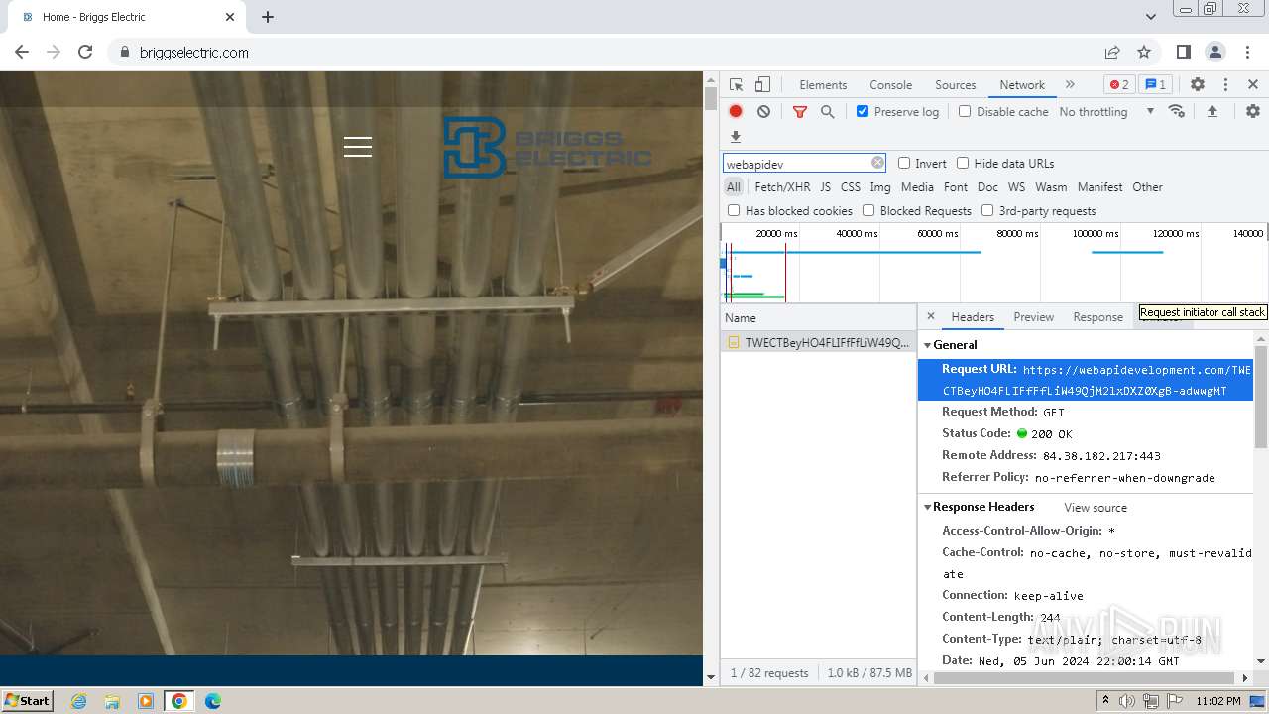Open DevTools customize three-dot menu
This screenshot has width=1269, height=714.
[x=1225, y=85]
